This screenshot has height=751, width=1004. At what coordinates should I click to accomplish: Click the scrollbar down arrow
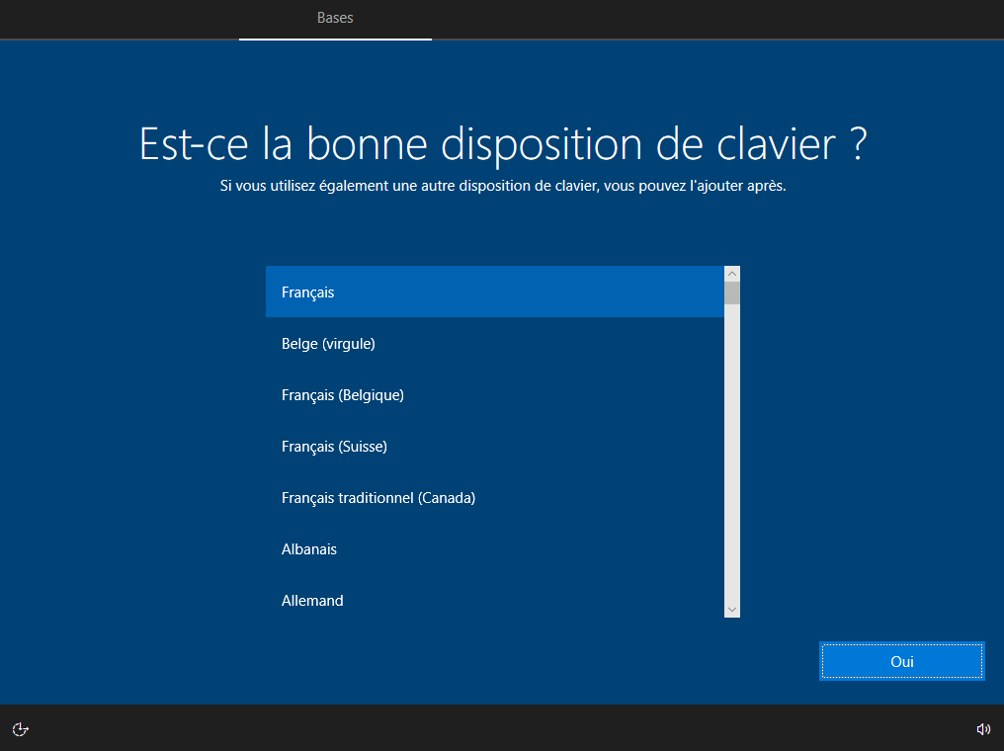click(732, 610)
